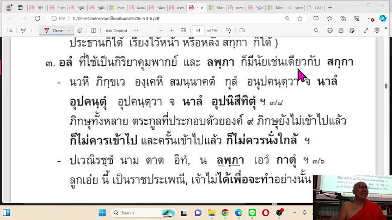The height and width of the screenshot is (220, 392).
Task: Click the webcam presenter thumbnail
Action: (352, 198)
